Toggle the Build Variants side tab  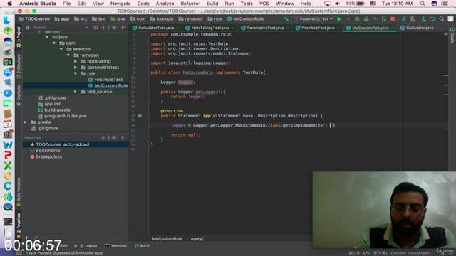[x=19, y=193]
